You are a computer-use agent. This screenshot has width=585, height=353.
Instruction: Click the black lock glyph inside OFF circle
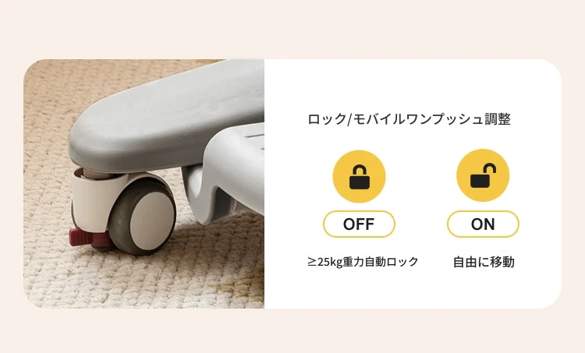(x=360, y=178)
